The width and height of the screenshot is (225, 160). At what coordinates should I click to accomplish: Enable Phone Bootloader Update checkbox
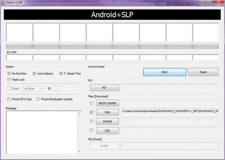(x=38, y=99)
